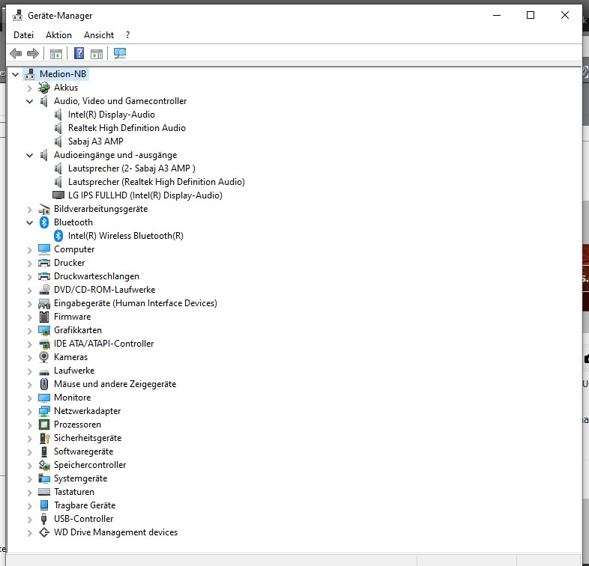
Task: Open the Ansicht menu
Action: (99, 35)
